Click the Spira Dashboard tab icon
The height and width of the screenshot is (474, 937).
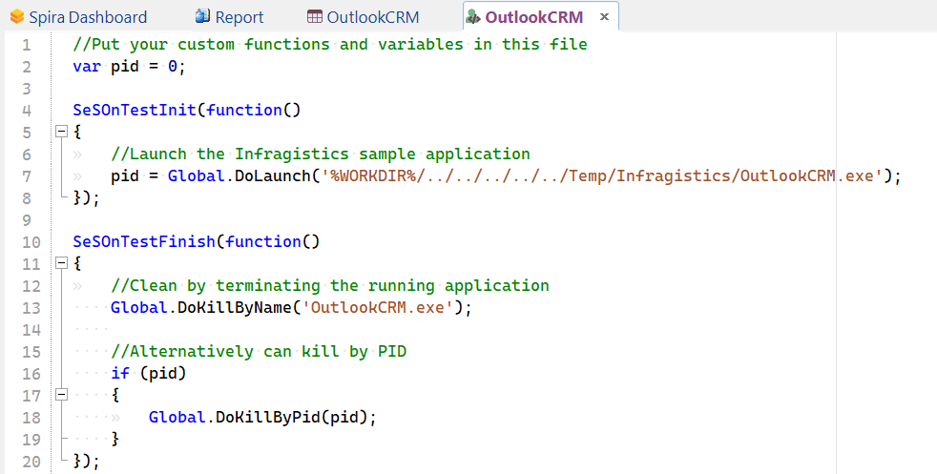[x=16, y=17]
